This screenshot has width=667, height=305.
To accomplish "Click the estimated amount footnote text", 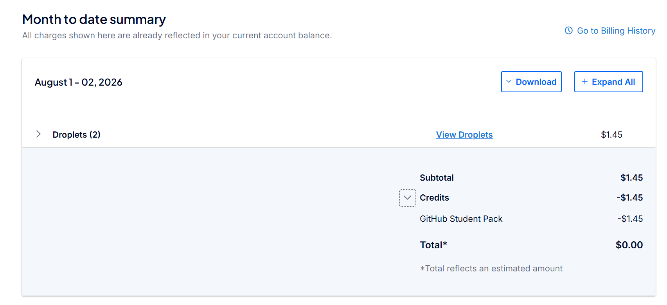I will [x=491, y=268].
